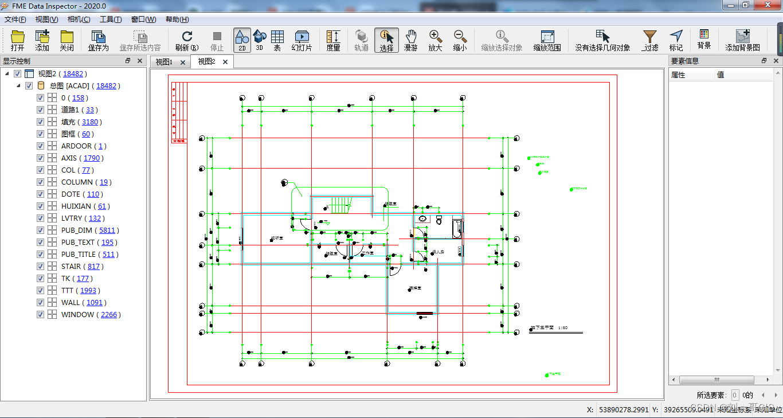Open the 文件(F) menu

[x=15, y=19]
